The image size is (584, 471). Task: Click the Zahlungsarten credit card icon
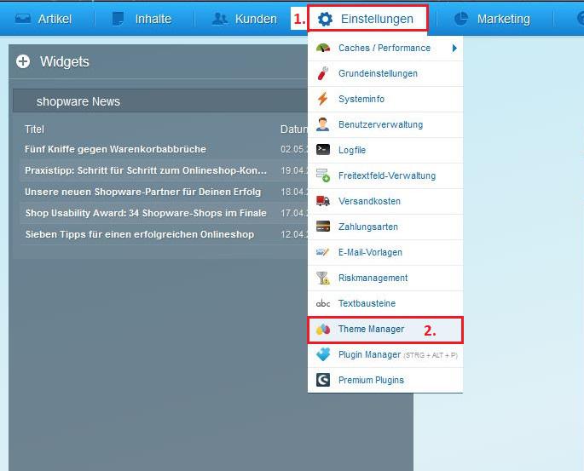coord(322,227)
